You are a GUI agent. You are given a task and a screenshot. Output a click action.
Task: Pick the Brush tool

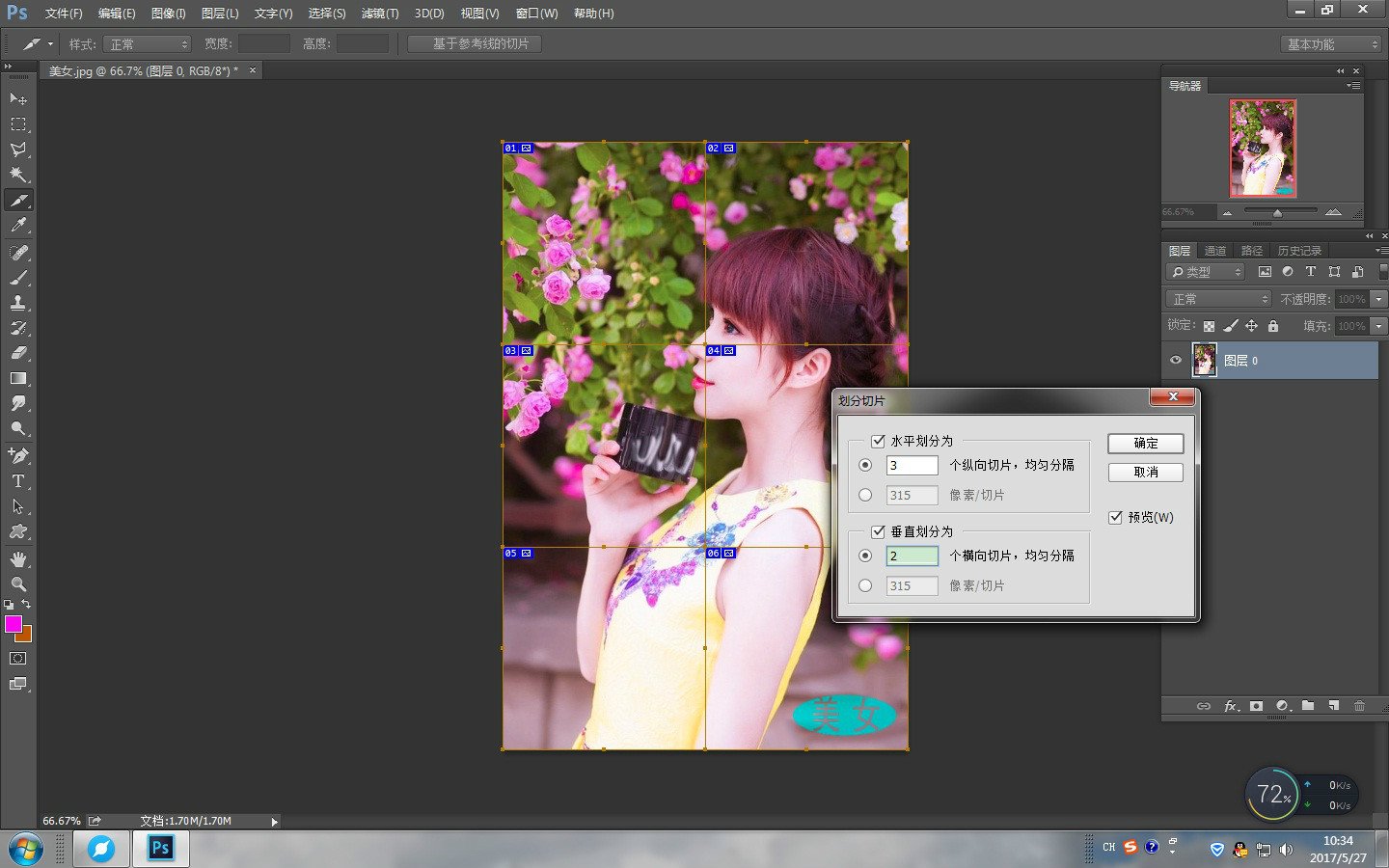[17, 277]
